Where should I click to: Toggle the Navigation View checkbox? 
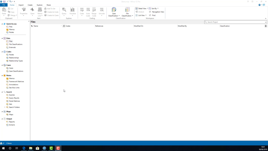(150, 12)
